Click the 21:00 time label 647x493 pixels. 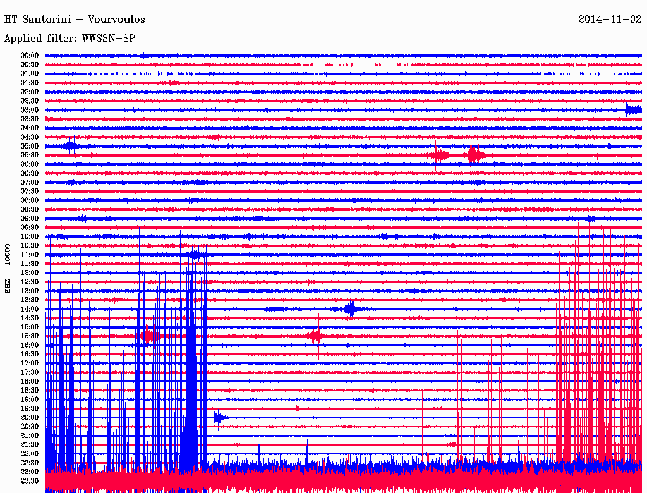point(30,436)
